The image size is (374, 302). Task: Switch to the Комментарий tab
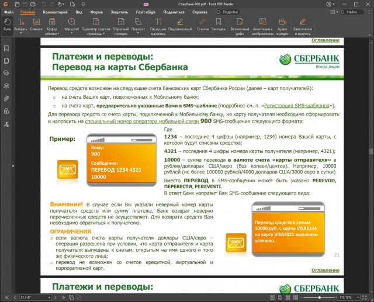55,12
